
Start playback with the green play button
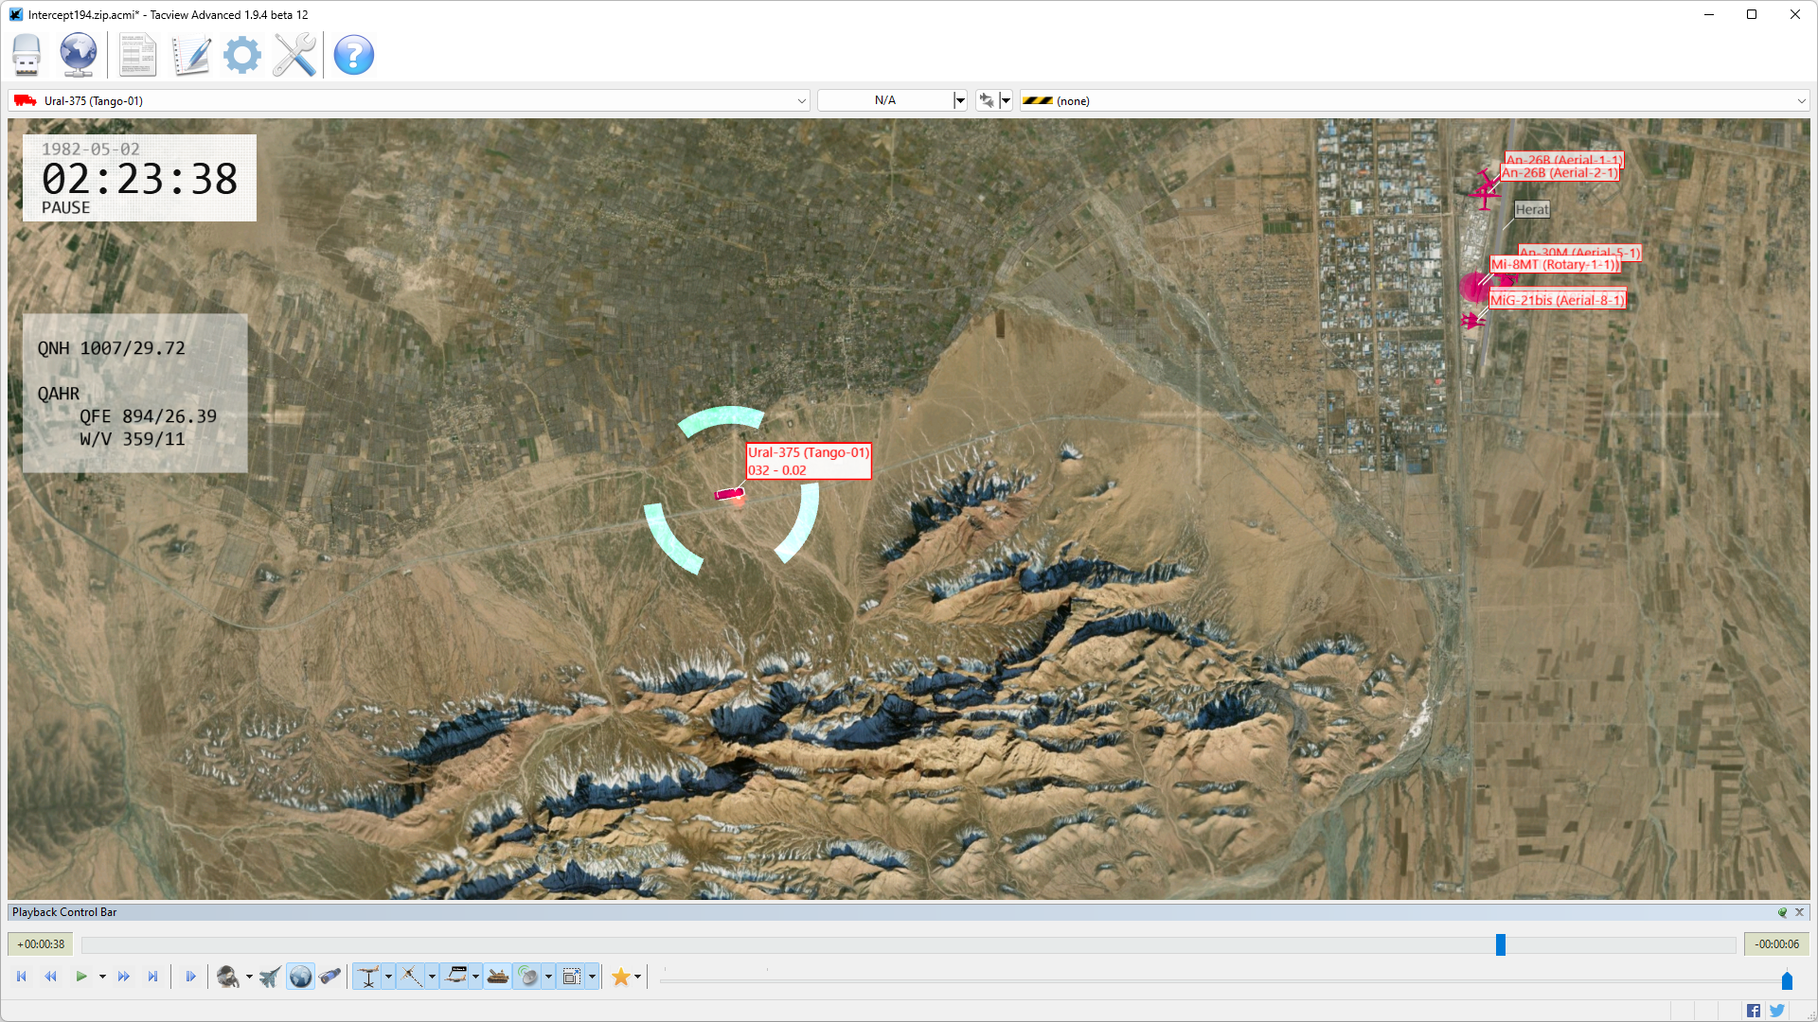81,977
